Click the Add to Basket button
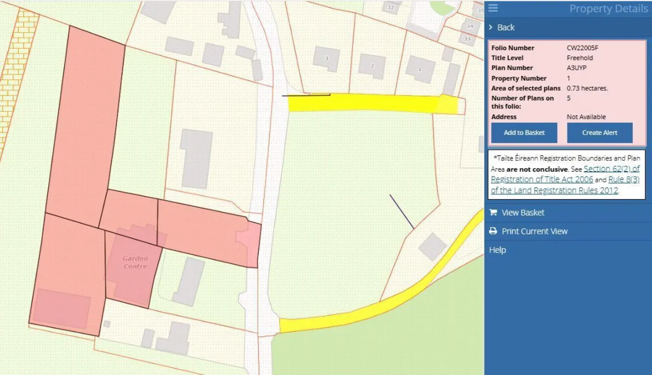The width and height of the screenshot is (652, 375). (524, 132)
